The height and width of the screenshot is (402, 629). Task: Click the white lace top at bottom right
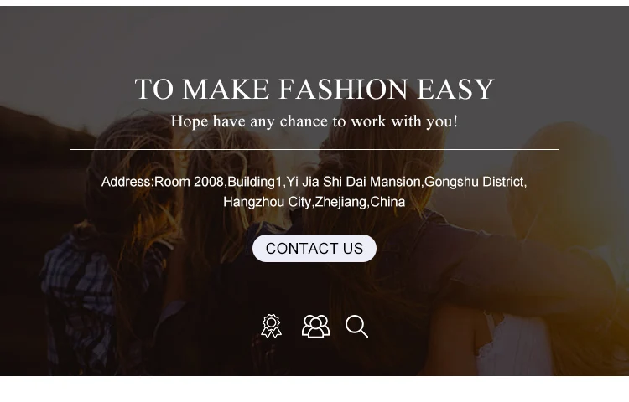513,344
